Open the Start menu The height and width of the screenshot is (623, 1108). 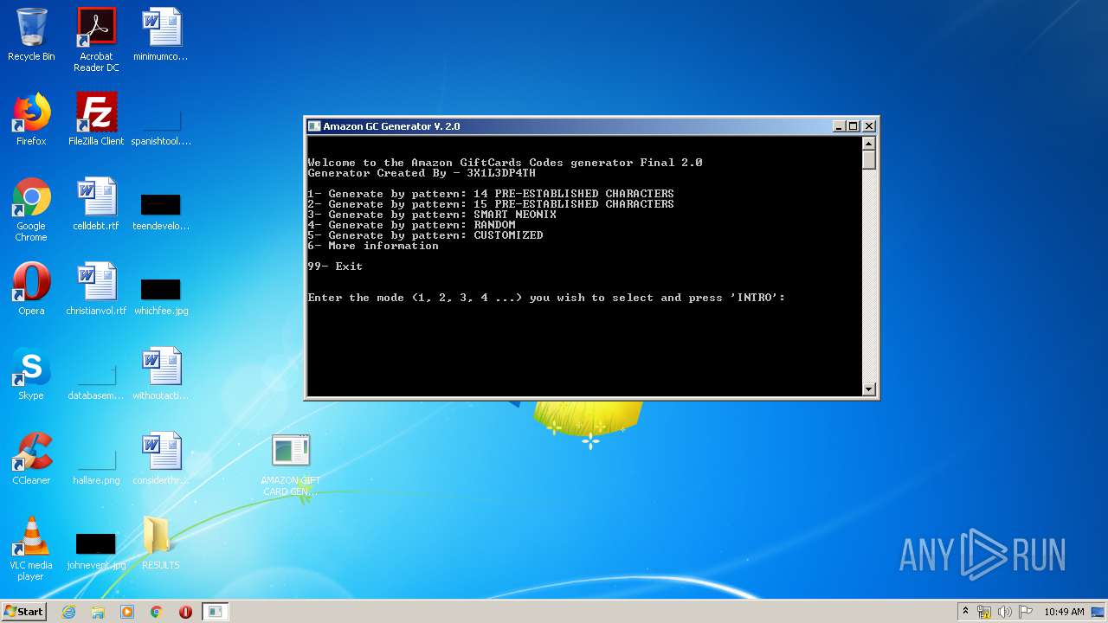click(x=24, y=612)
